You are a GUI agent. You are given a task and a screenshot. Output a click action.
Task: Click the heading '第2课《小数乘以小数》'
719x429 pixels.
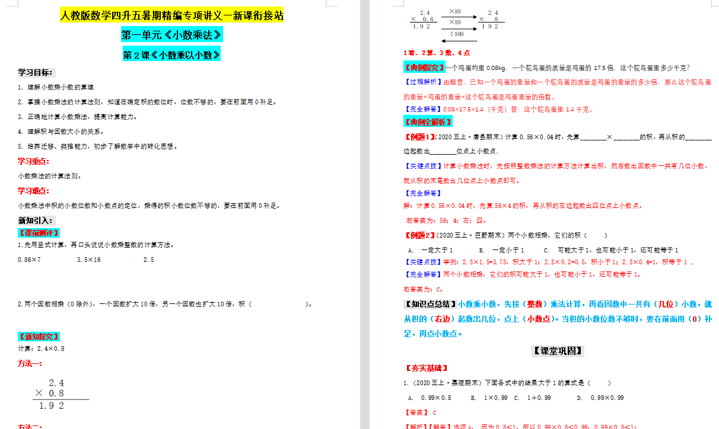click(172, 55)
